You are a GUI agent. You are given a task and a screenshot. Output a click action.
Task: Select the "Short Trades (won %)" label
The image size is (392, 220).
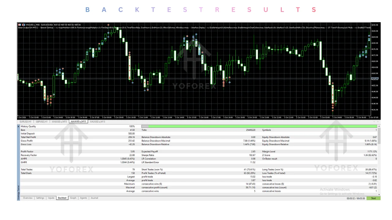(x=152, y=170)
